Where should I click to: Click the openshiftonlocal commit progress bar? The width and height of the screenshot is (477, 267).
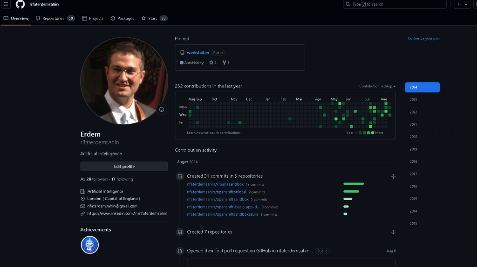pyautogui.click(x=351, y=191)
